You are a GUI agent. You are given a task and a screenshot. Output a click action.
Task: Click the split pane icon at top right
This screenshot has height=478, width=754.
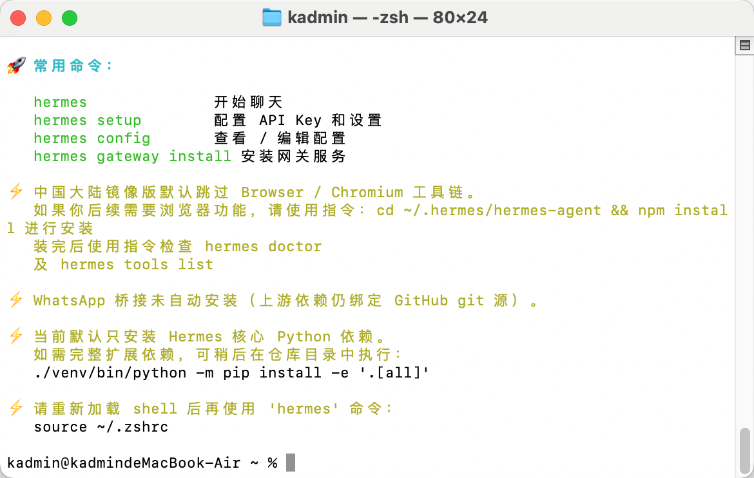tap(745, 46)
